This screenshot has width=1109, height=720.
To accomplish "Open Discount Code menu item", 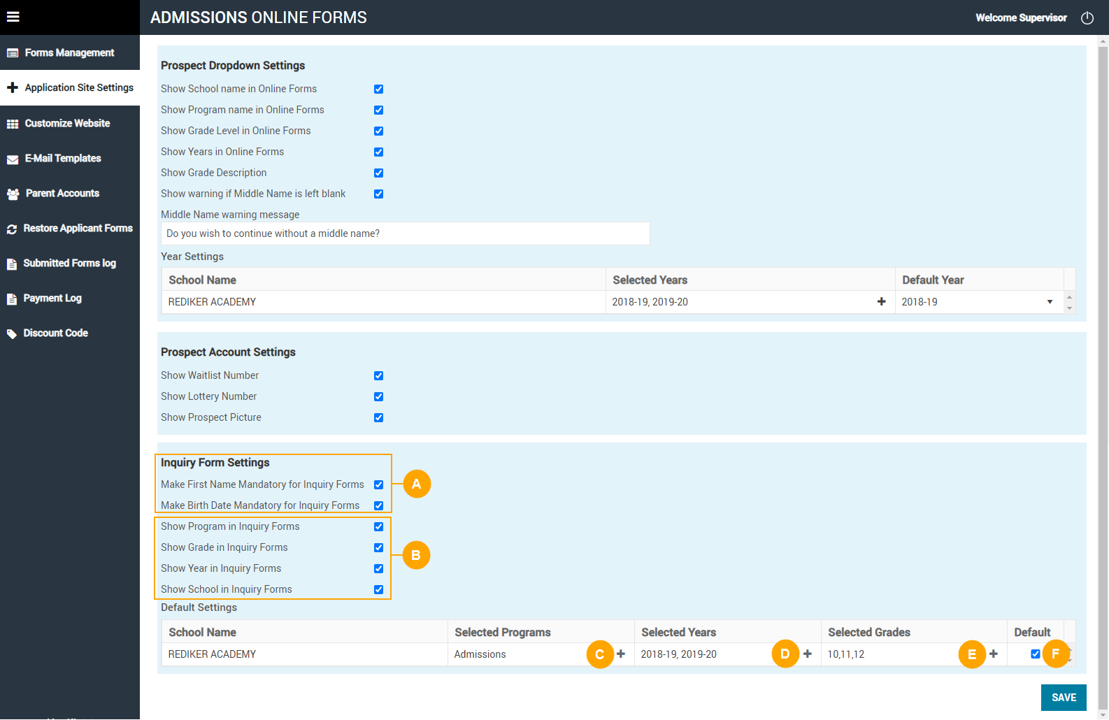I will pos(70,333).
